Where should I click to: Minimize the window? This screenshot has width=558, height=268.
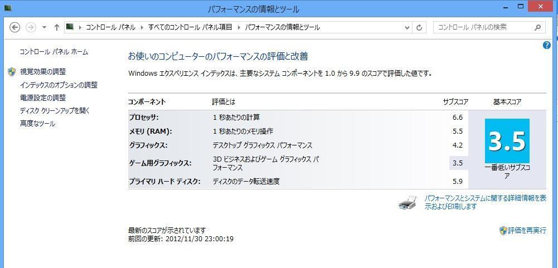tap(505, 6)
